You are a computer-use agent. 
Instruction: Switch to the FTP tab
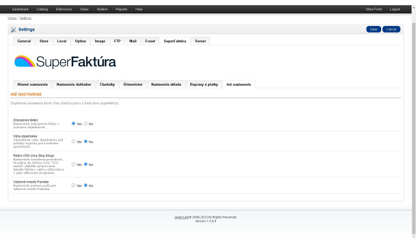pos(118,41)
